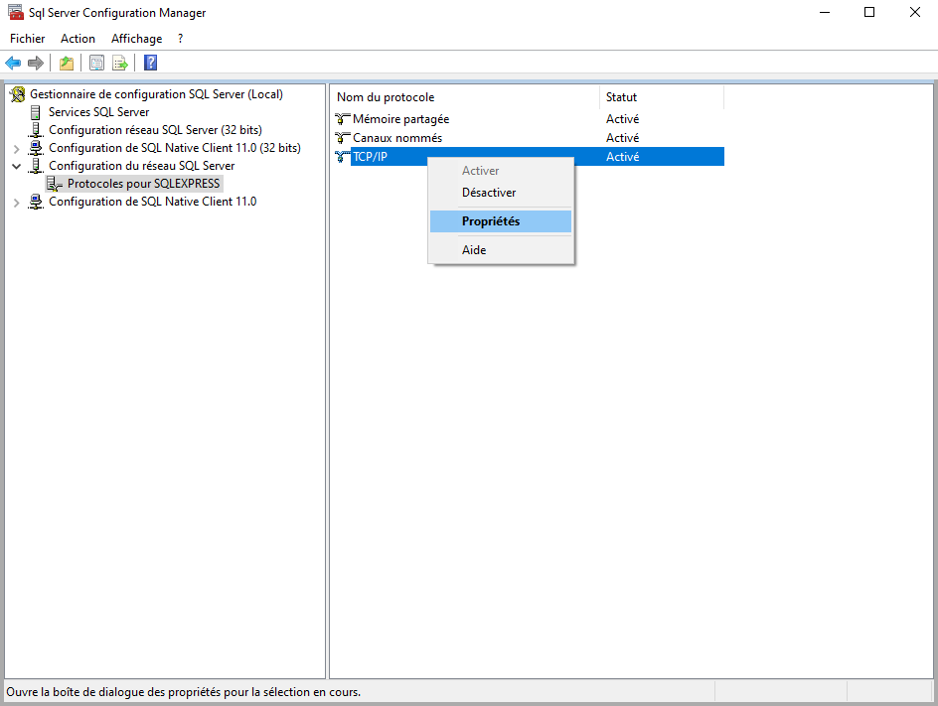The image size is (938, 706).
Task: Click the Back arrow toolbar icon
Action: click(x=13, y=64)
